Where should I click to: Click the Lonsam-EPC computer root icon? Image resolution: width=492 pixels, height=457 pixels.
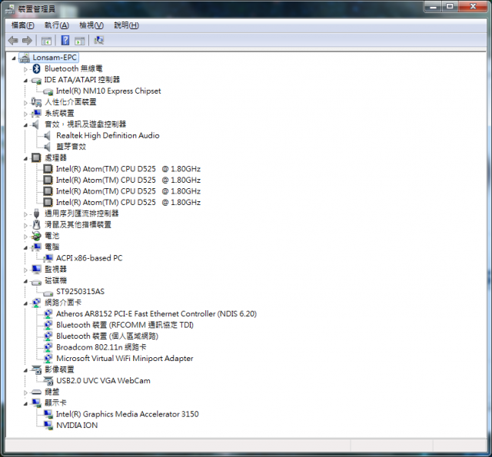[25, 58]
